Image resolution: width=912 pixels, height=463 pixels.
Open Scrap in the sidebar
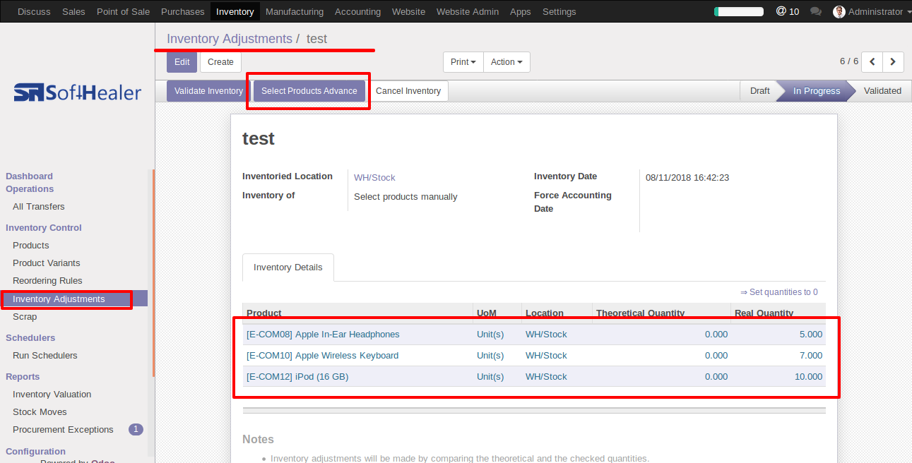pyautogui.click(x=25, y=317)
